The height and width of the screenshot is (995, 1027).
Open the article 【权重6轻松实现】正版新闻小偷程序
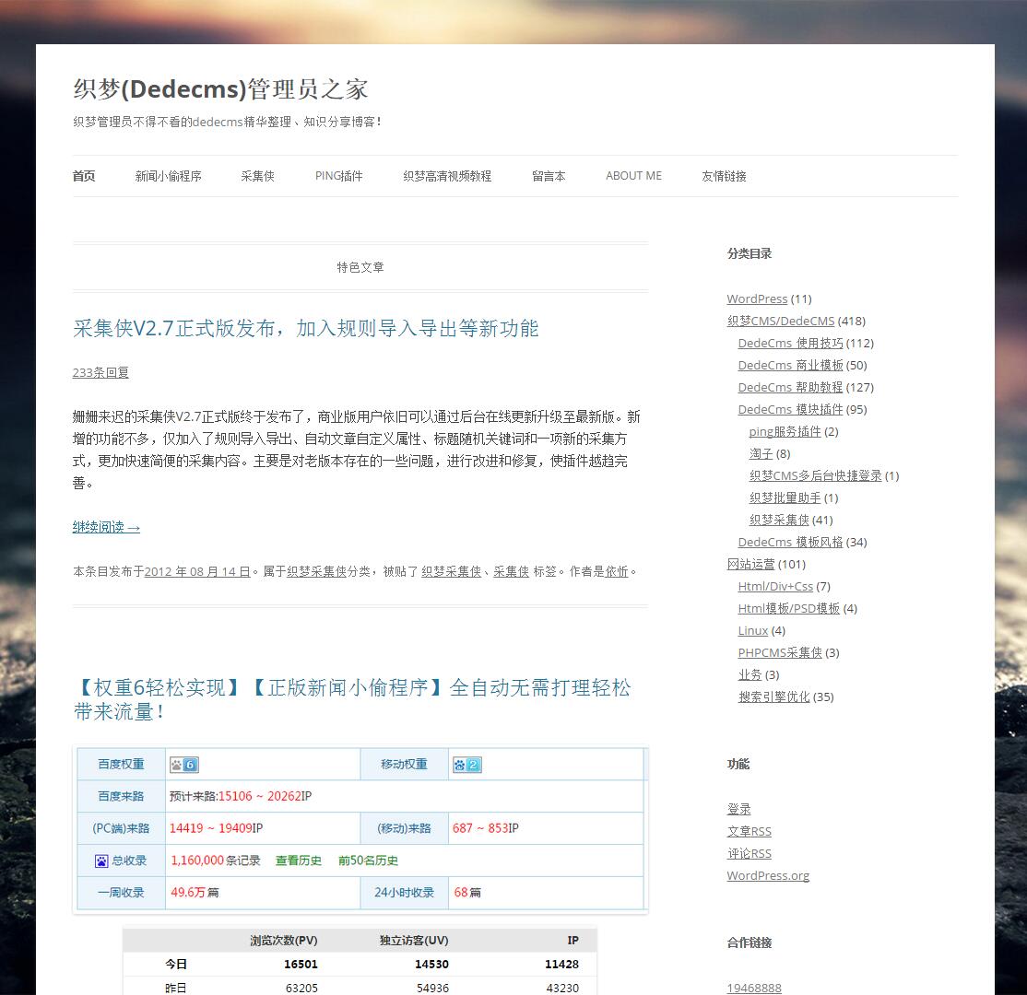[352, 699]
